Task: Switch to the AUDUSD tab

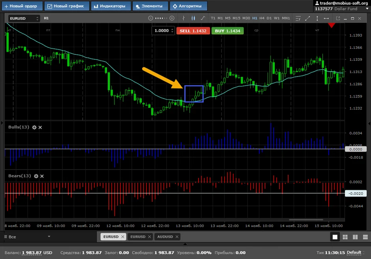Action: (x=165, y=237)
